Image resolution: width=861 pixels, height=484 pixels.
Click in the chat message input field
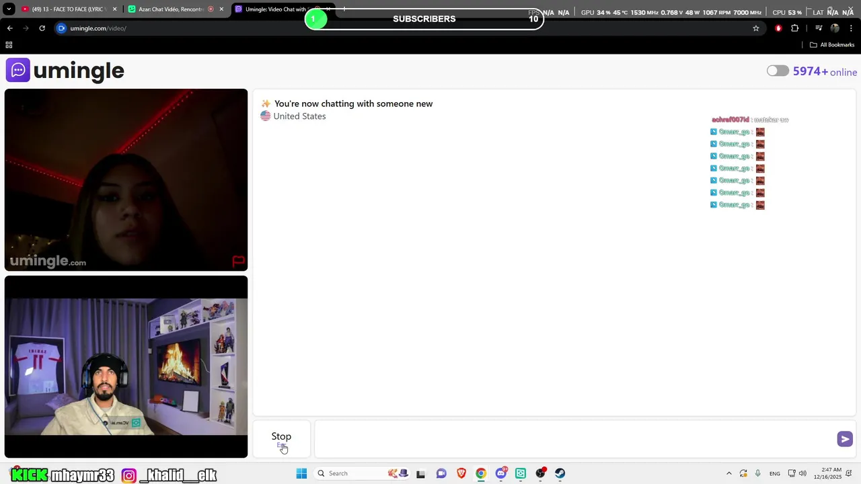(575, 439)
